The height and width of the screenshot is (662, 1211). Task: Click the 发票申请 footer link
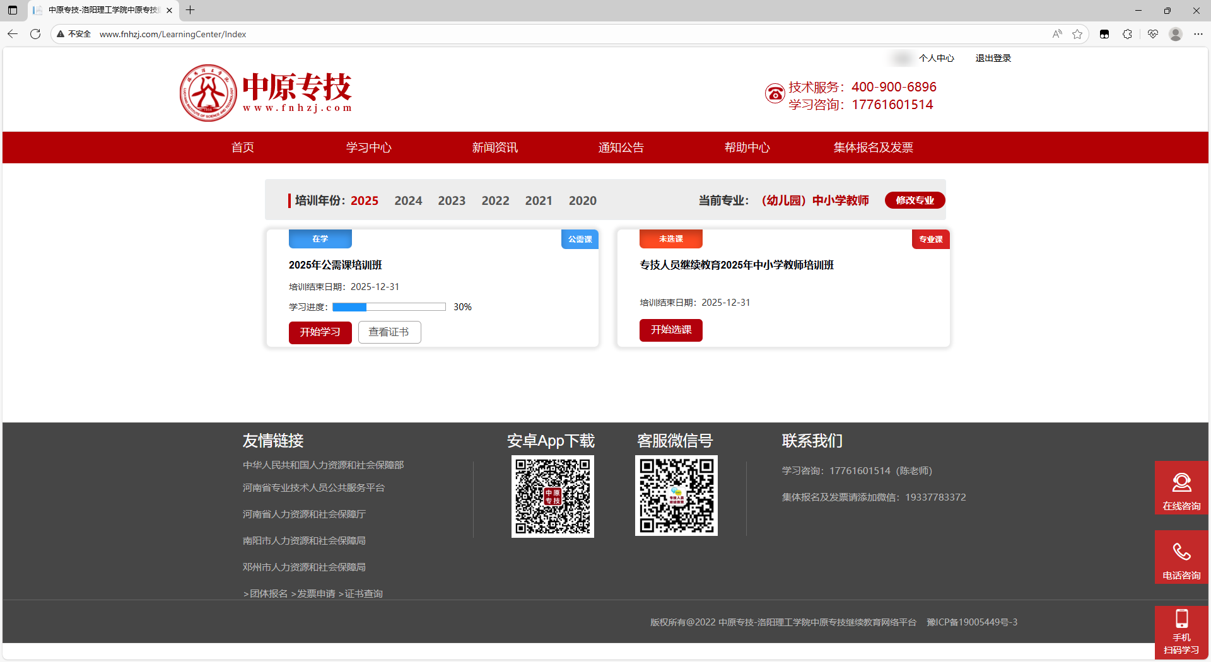pos(313,593)
